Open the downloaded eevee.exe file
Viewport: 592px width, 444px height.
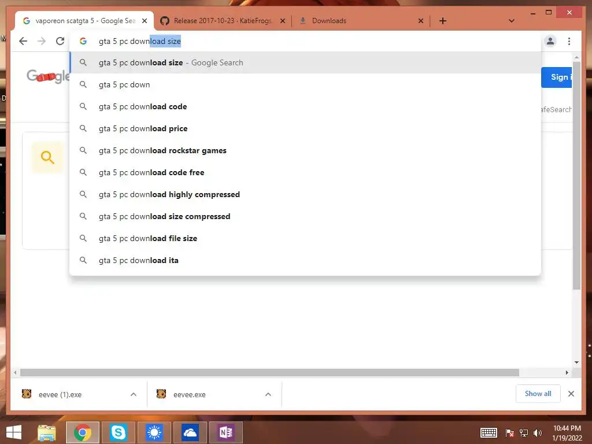click(x=189, y=394)
